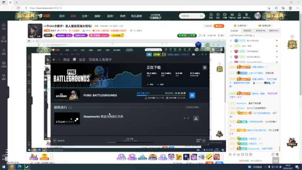Toggle the 磁盘 graph legend
Image resolution: width=302 pixels, height=170 pixels.
[160, 84]
